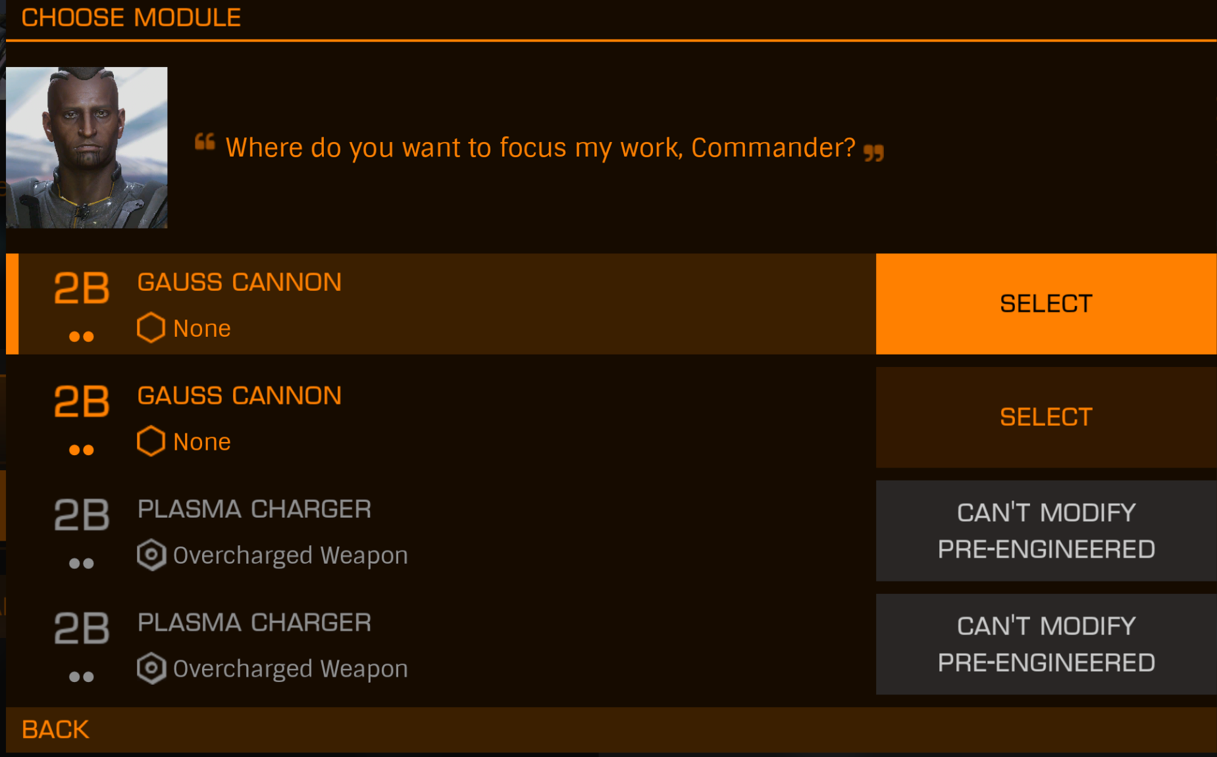This screenshot has width=1217, height=757.
Task: Click the second GAUSS CANNON row name
Action: 240,395
